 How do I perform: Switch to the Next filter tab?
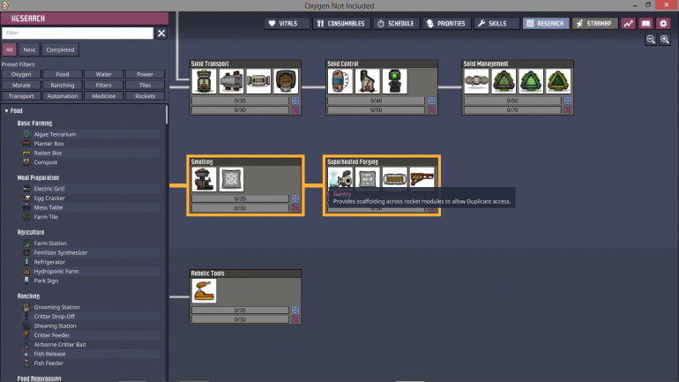(x=29, y=49)
